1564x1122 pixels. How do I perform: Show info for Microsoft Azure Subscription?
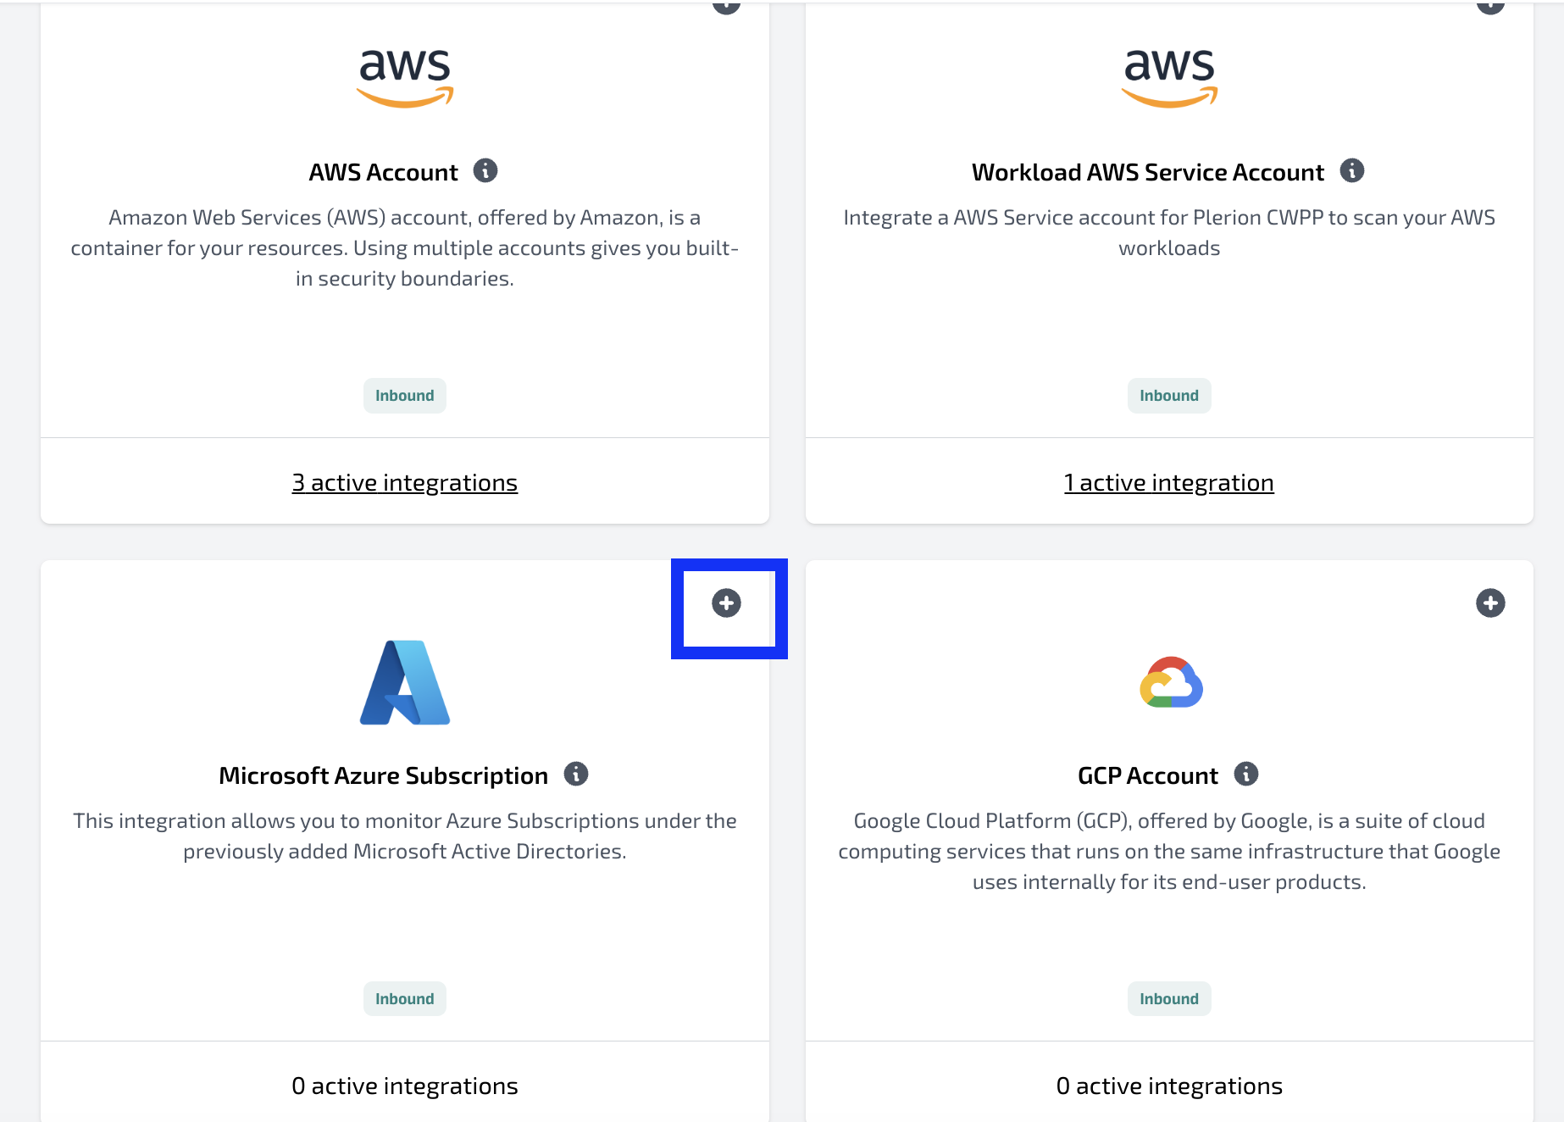tap(576, 774)
